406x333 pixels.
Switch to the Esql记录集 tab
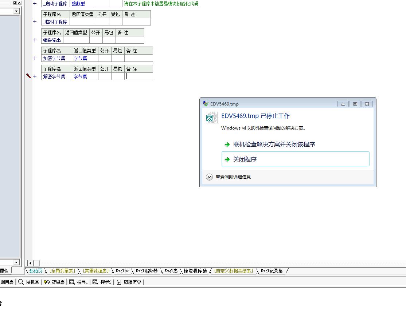[272, 271]
